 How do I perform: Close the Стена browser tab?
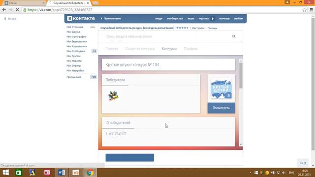(x=43, y=3)
